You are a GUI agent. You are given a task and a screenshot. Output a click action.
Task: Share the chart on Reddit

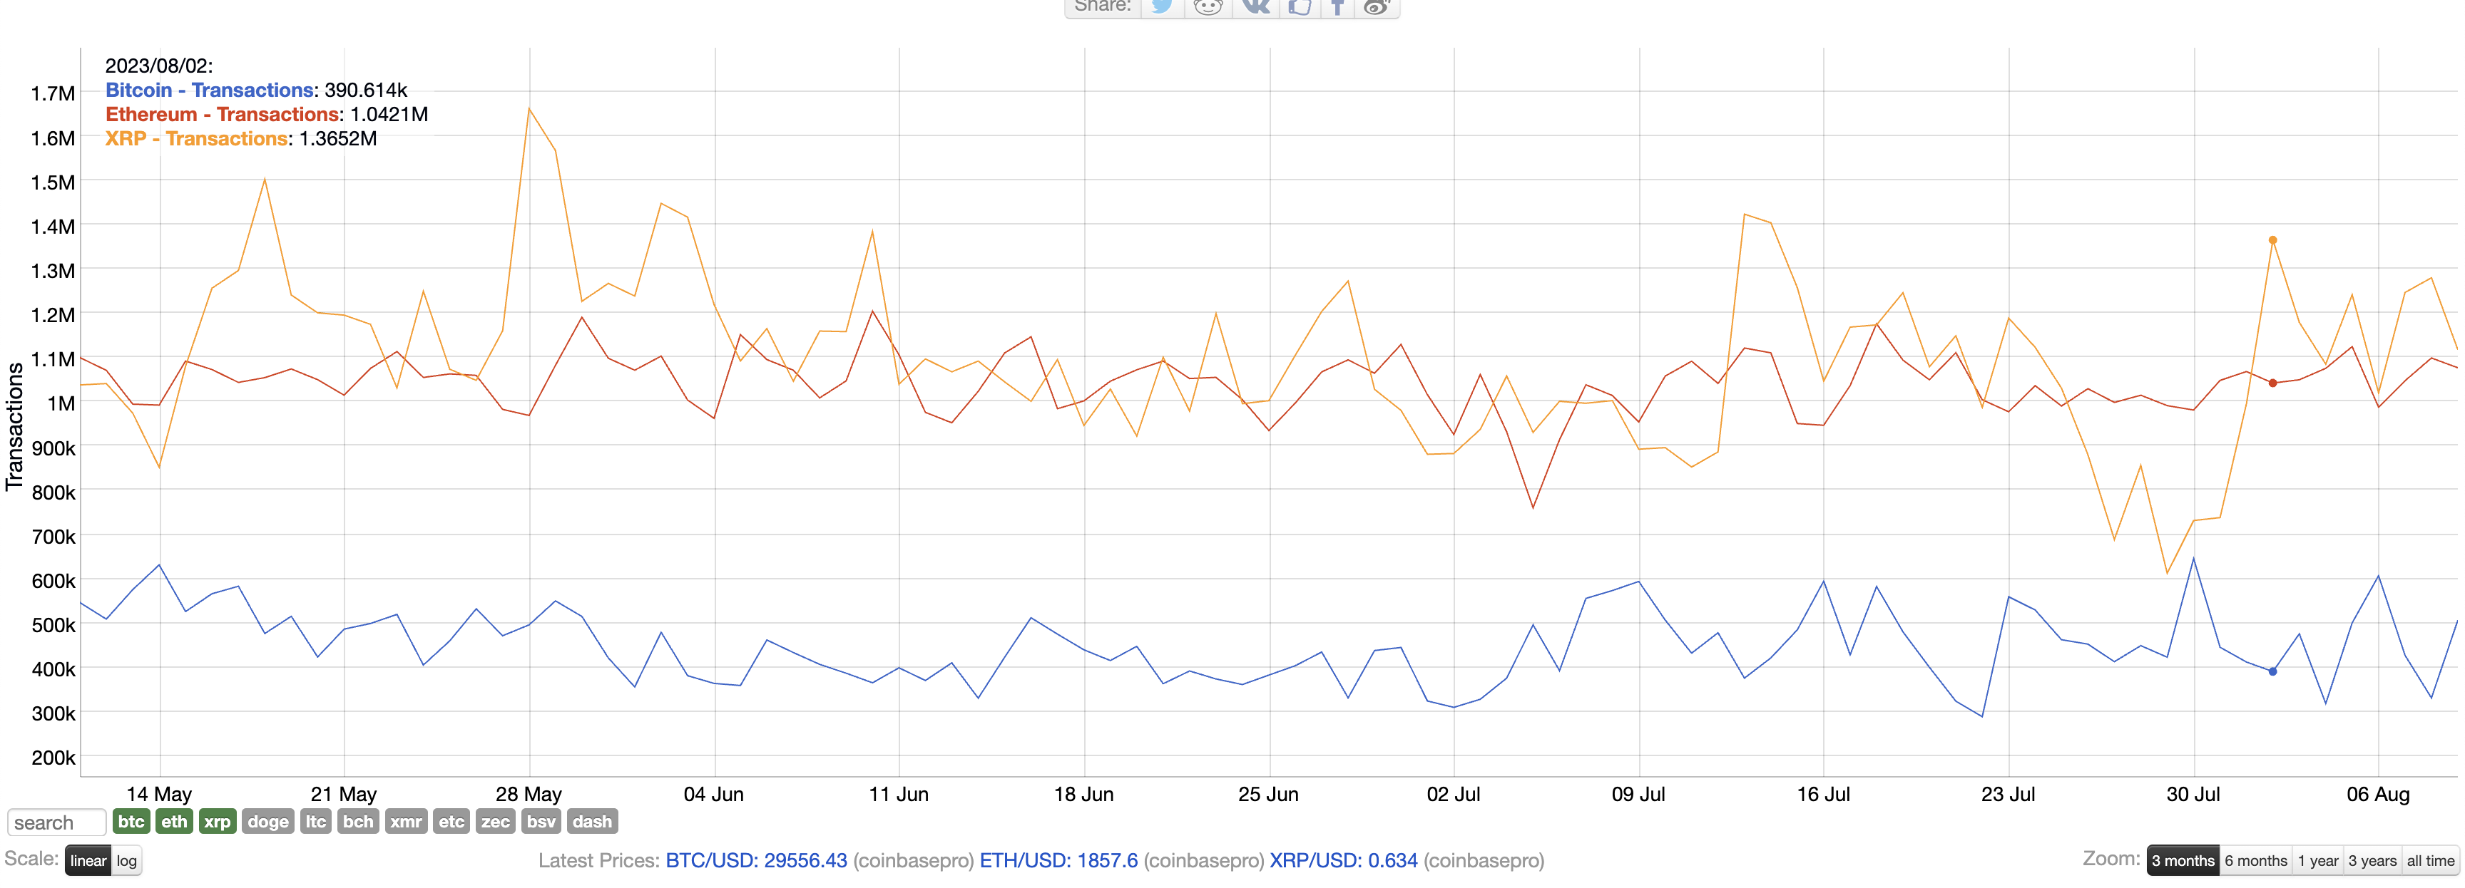(1208, 8)
